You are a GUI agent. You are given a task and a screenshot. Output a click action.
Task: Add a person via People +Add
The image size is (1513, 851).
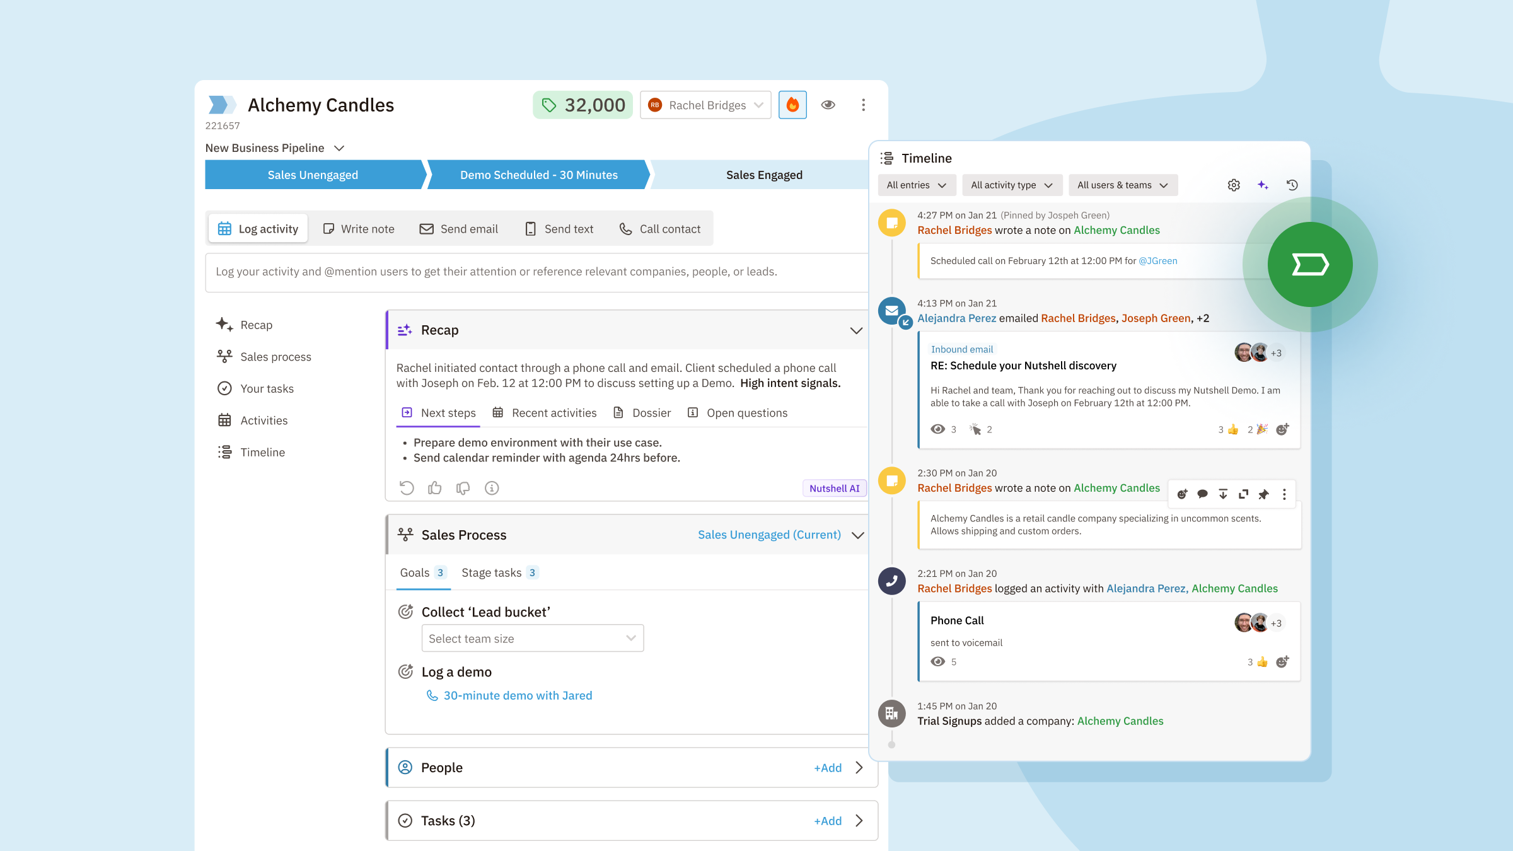(828, 768)
